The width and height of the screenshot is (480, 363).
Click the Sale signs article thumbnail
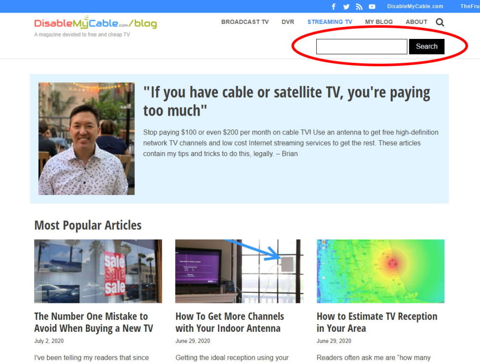[x=98, y=271]
